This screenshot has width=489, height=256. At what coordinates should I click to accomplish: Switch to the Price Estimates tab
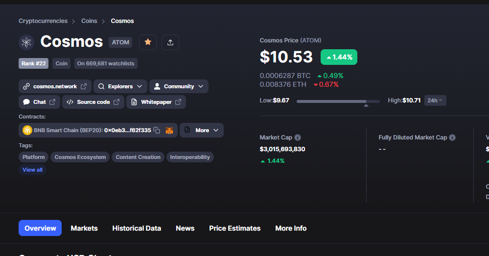click(x=235, y=228)
